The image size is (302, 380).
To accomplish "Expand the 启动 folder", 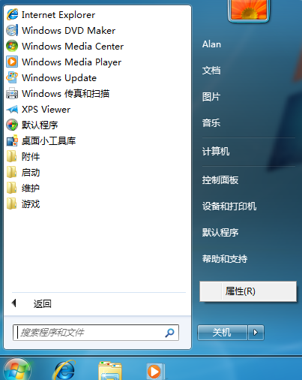I will tap(12, 172).
